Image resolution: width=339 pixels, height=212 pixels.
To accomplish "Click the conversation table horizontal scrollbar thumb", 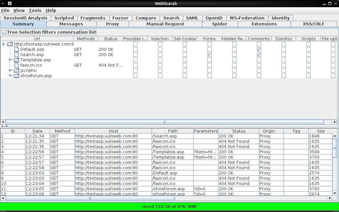I will (90, 198).
